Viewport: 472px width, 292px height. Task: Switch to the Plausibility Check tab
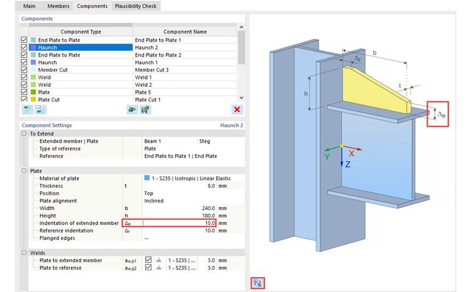coord(136,6)
